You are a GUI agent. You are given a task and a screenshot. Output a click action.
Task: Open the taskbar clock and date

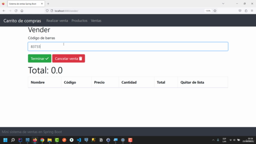pyautogui.click(x=248, y=140)
